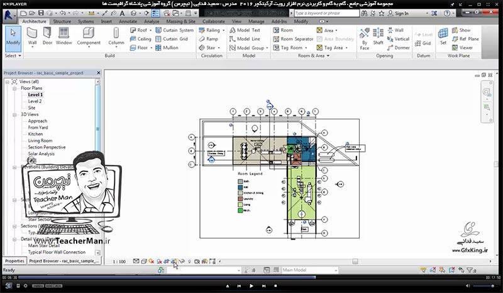Open the Kitchen 3D view
The width and height of the screenshot is (503, 293).
pos(35,134)
